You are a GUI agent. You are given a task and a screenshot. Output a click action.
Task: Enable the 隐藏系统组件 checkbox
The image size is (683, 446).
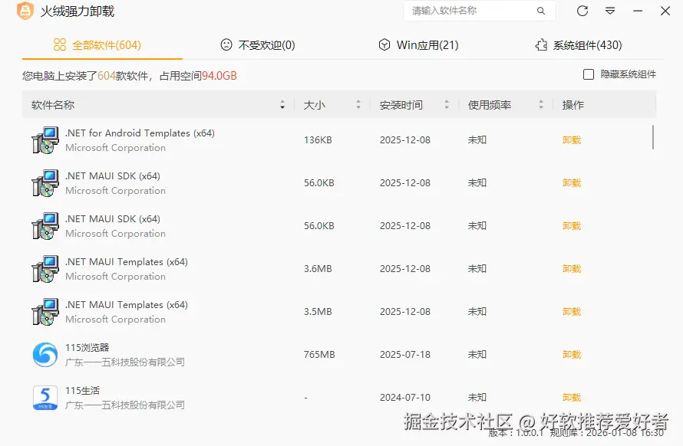point(589,74)
